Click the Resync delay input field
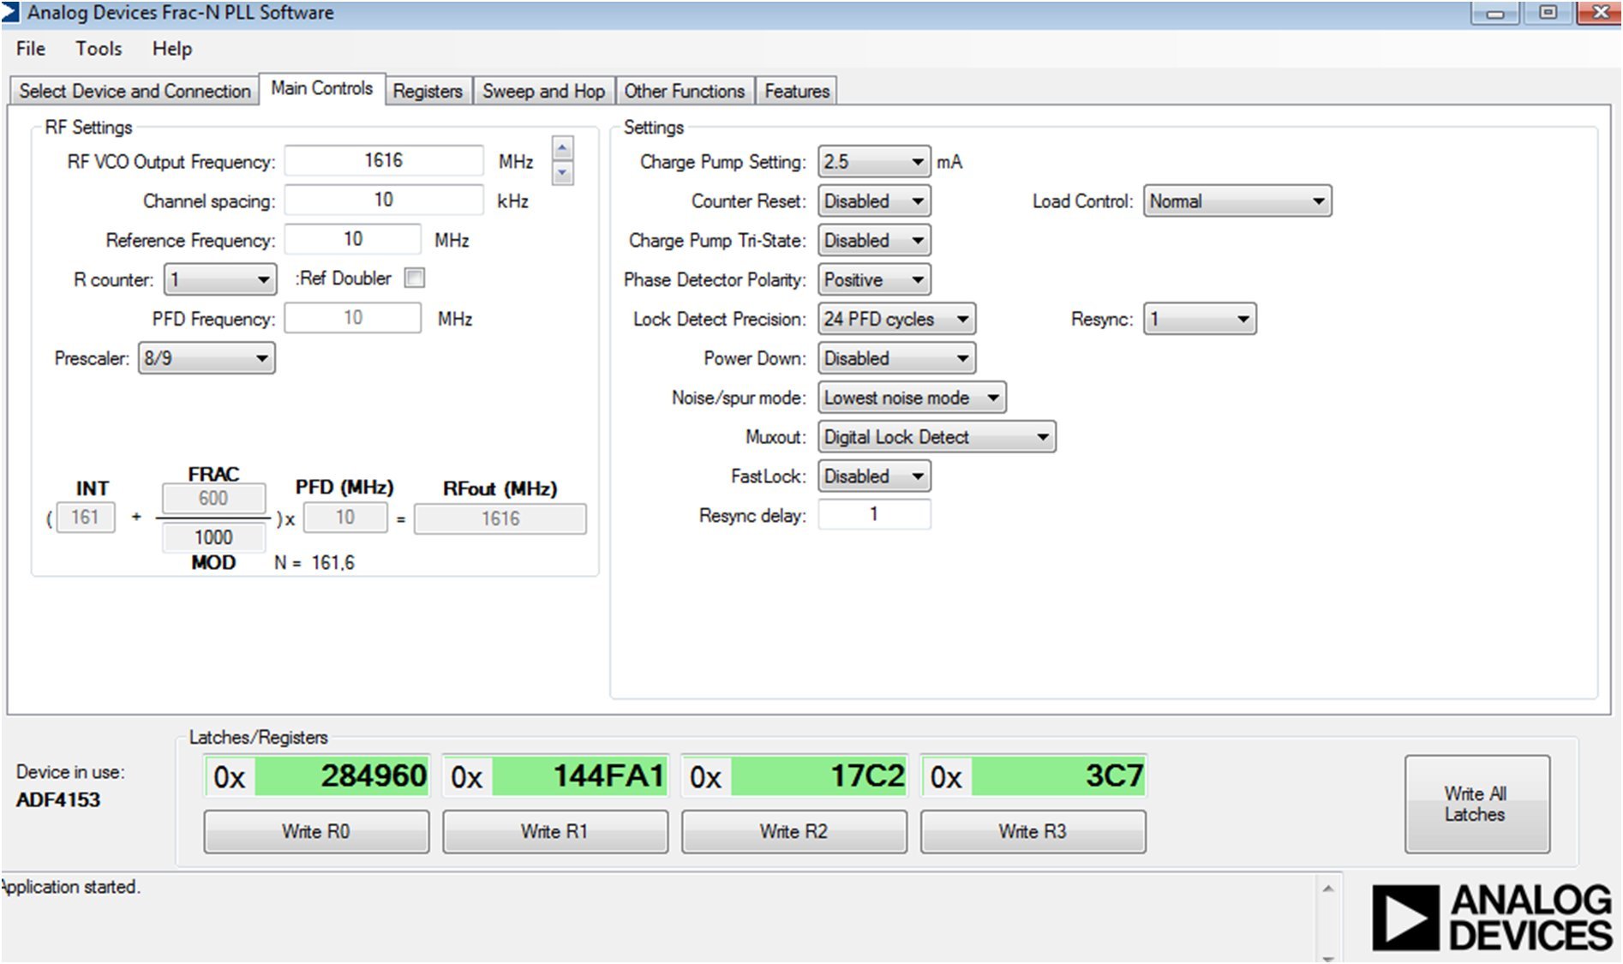The height and width of the screenshot is (964, 1623). pos(873,514)
